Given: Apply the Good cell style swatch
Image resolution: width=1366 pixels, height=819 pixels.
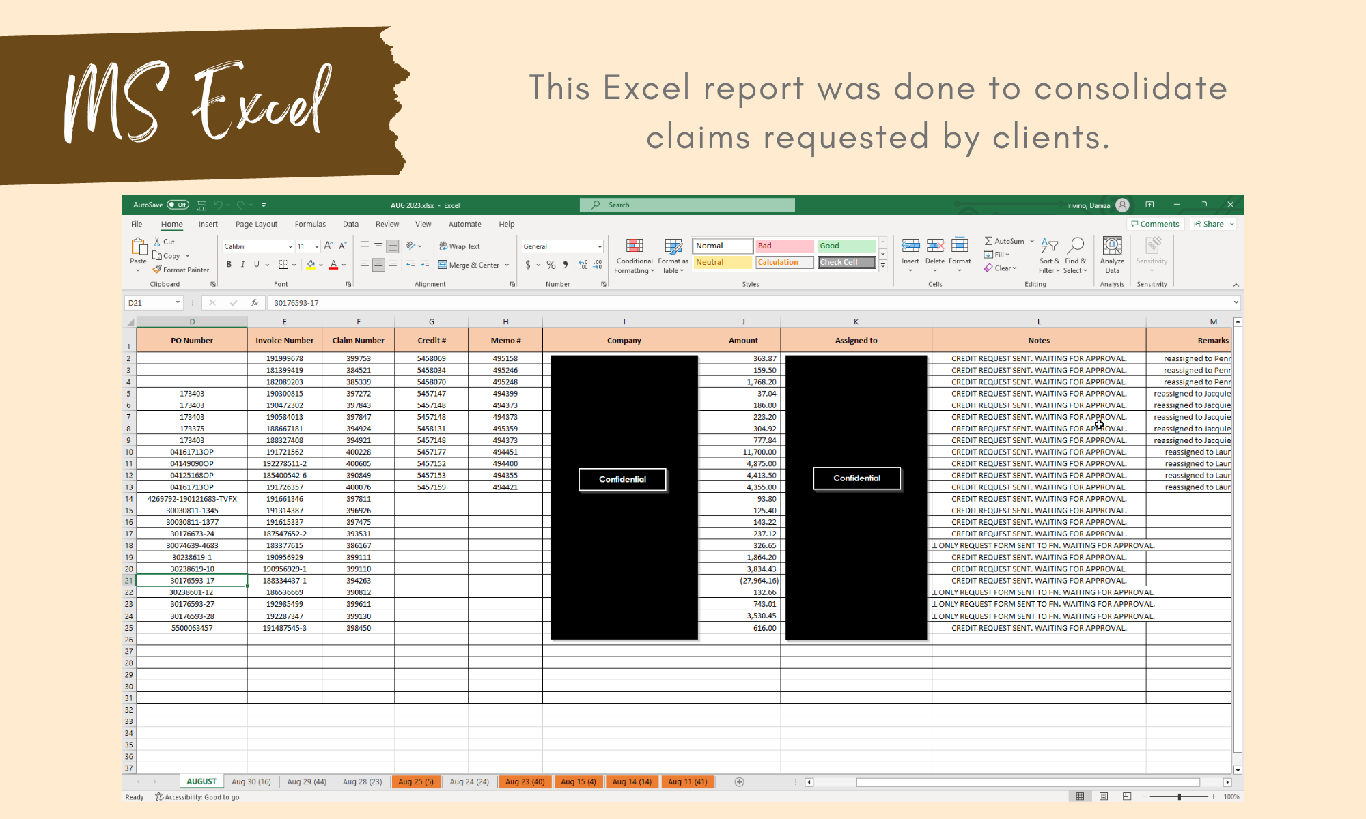Looking at the screenshot, I should coord(846,246).
